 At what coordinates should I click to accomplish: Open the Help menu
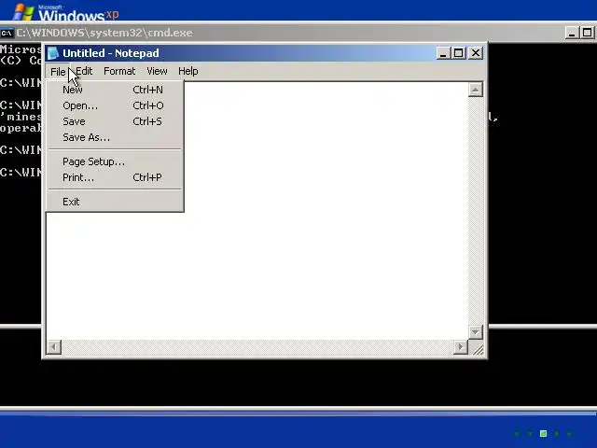(x=188, y=71)
